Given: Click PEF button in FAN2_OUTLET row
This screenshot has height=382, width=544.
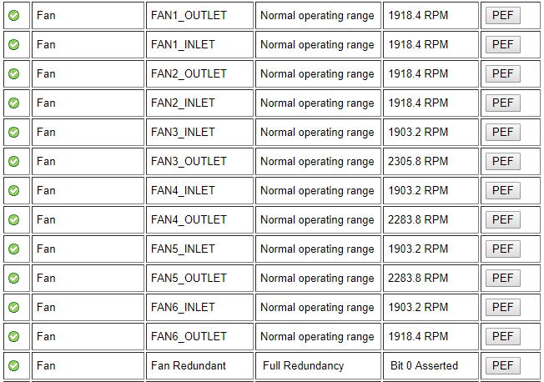Looking at the screenshot, I should click(x=503, y=74).
